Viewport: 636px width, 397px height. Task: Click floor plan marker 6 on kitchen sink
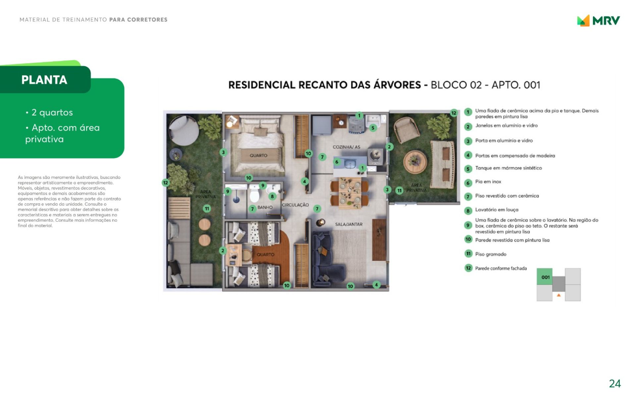pyautogui.click(x=337, y=162)
